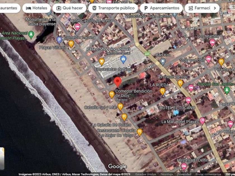Click the La Cabaña De Polaco pin
This screenshot has width=235, height=176.
(x=124, y=117)
